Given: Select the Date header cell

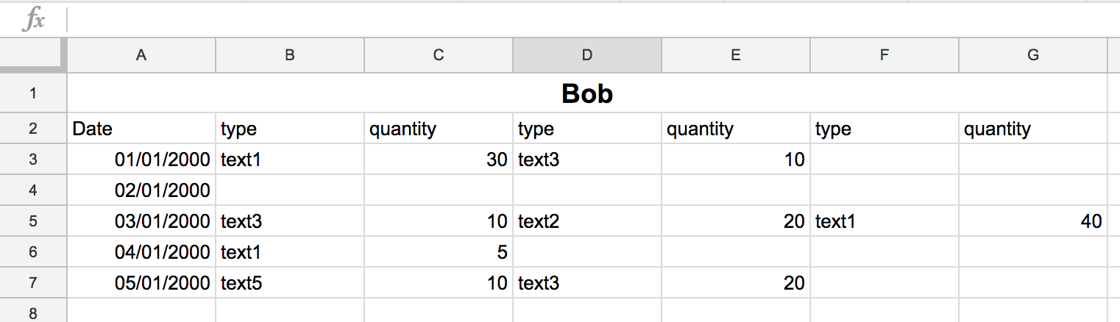Looking at the screenshot, I should point(141,129).
